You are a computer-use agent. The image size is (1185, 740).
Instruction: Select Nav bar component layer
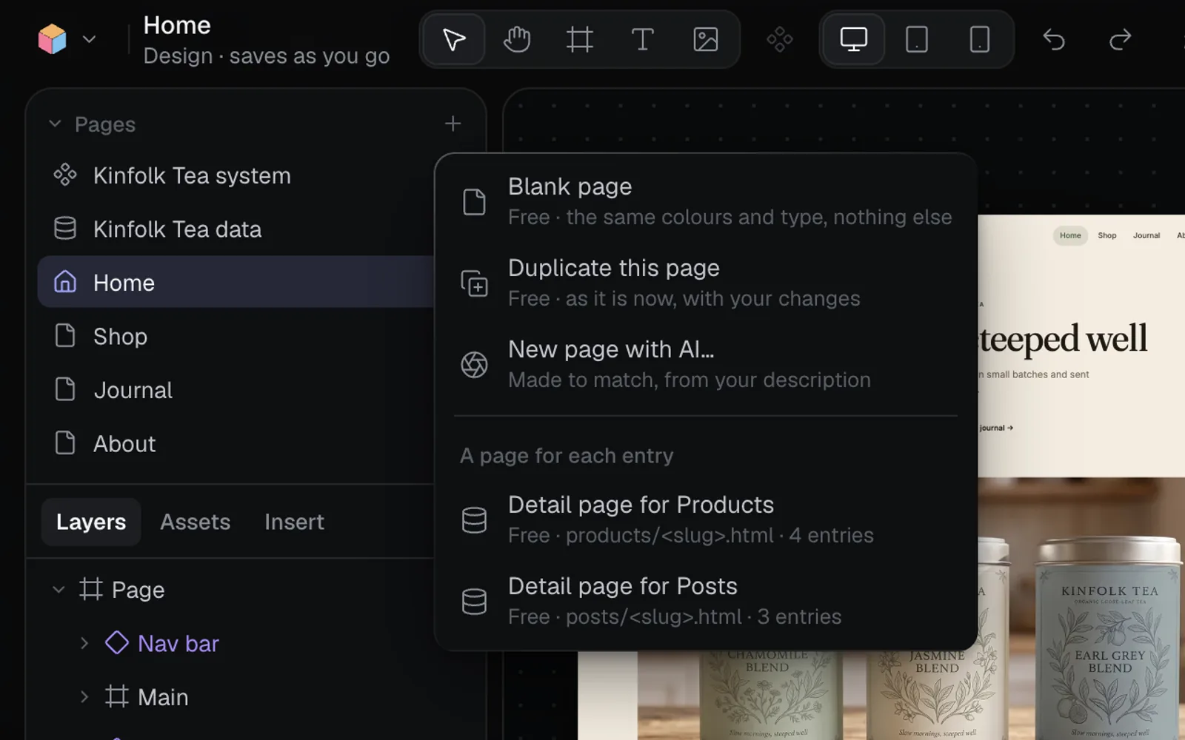[x=178, y=643]
